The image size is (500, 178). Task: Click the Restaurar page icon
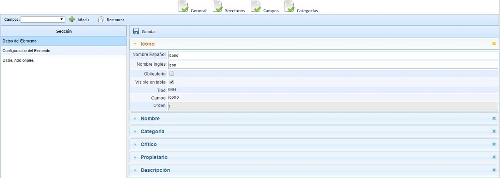101,20
